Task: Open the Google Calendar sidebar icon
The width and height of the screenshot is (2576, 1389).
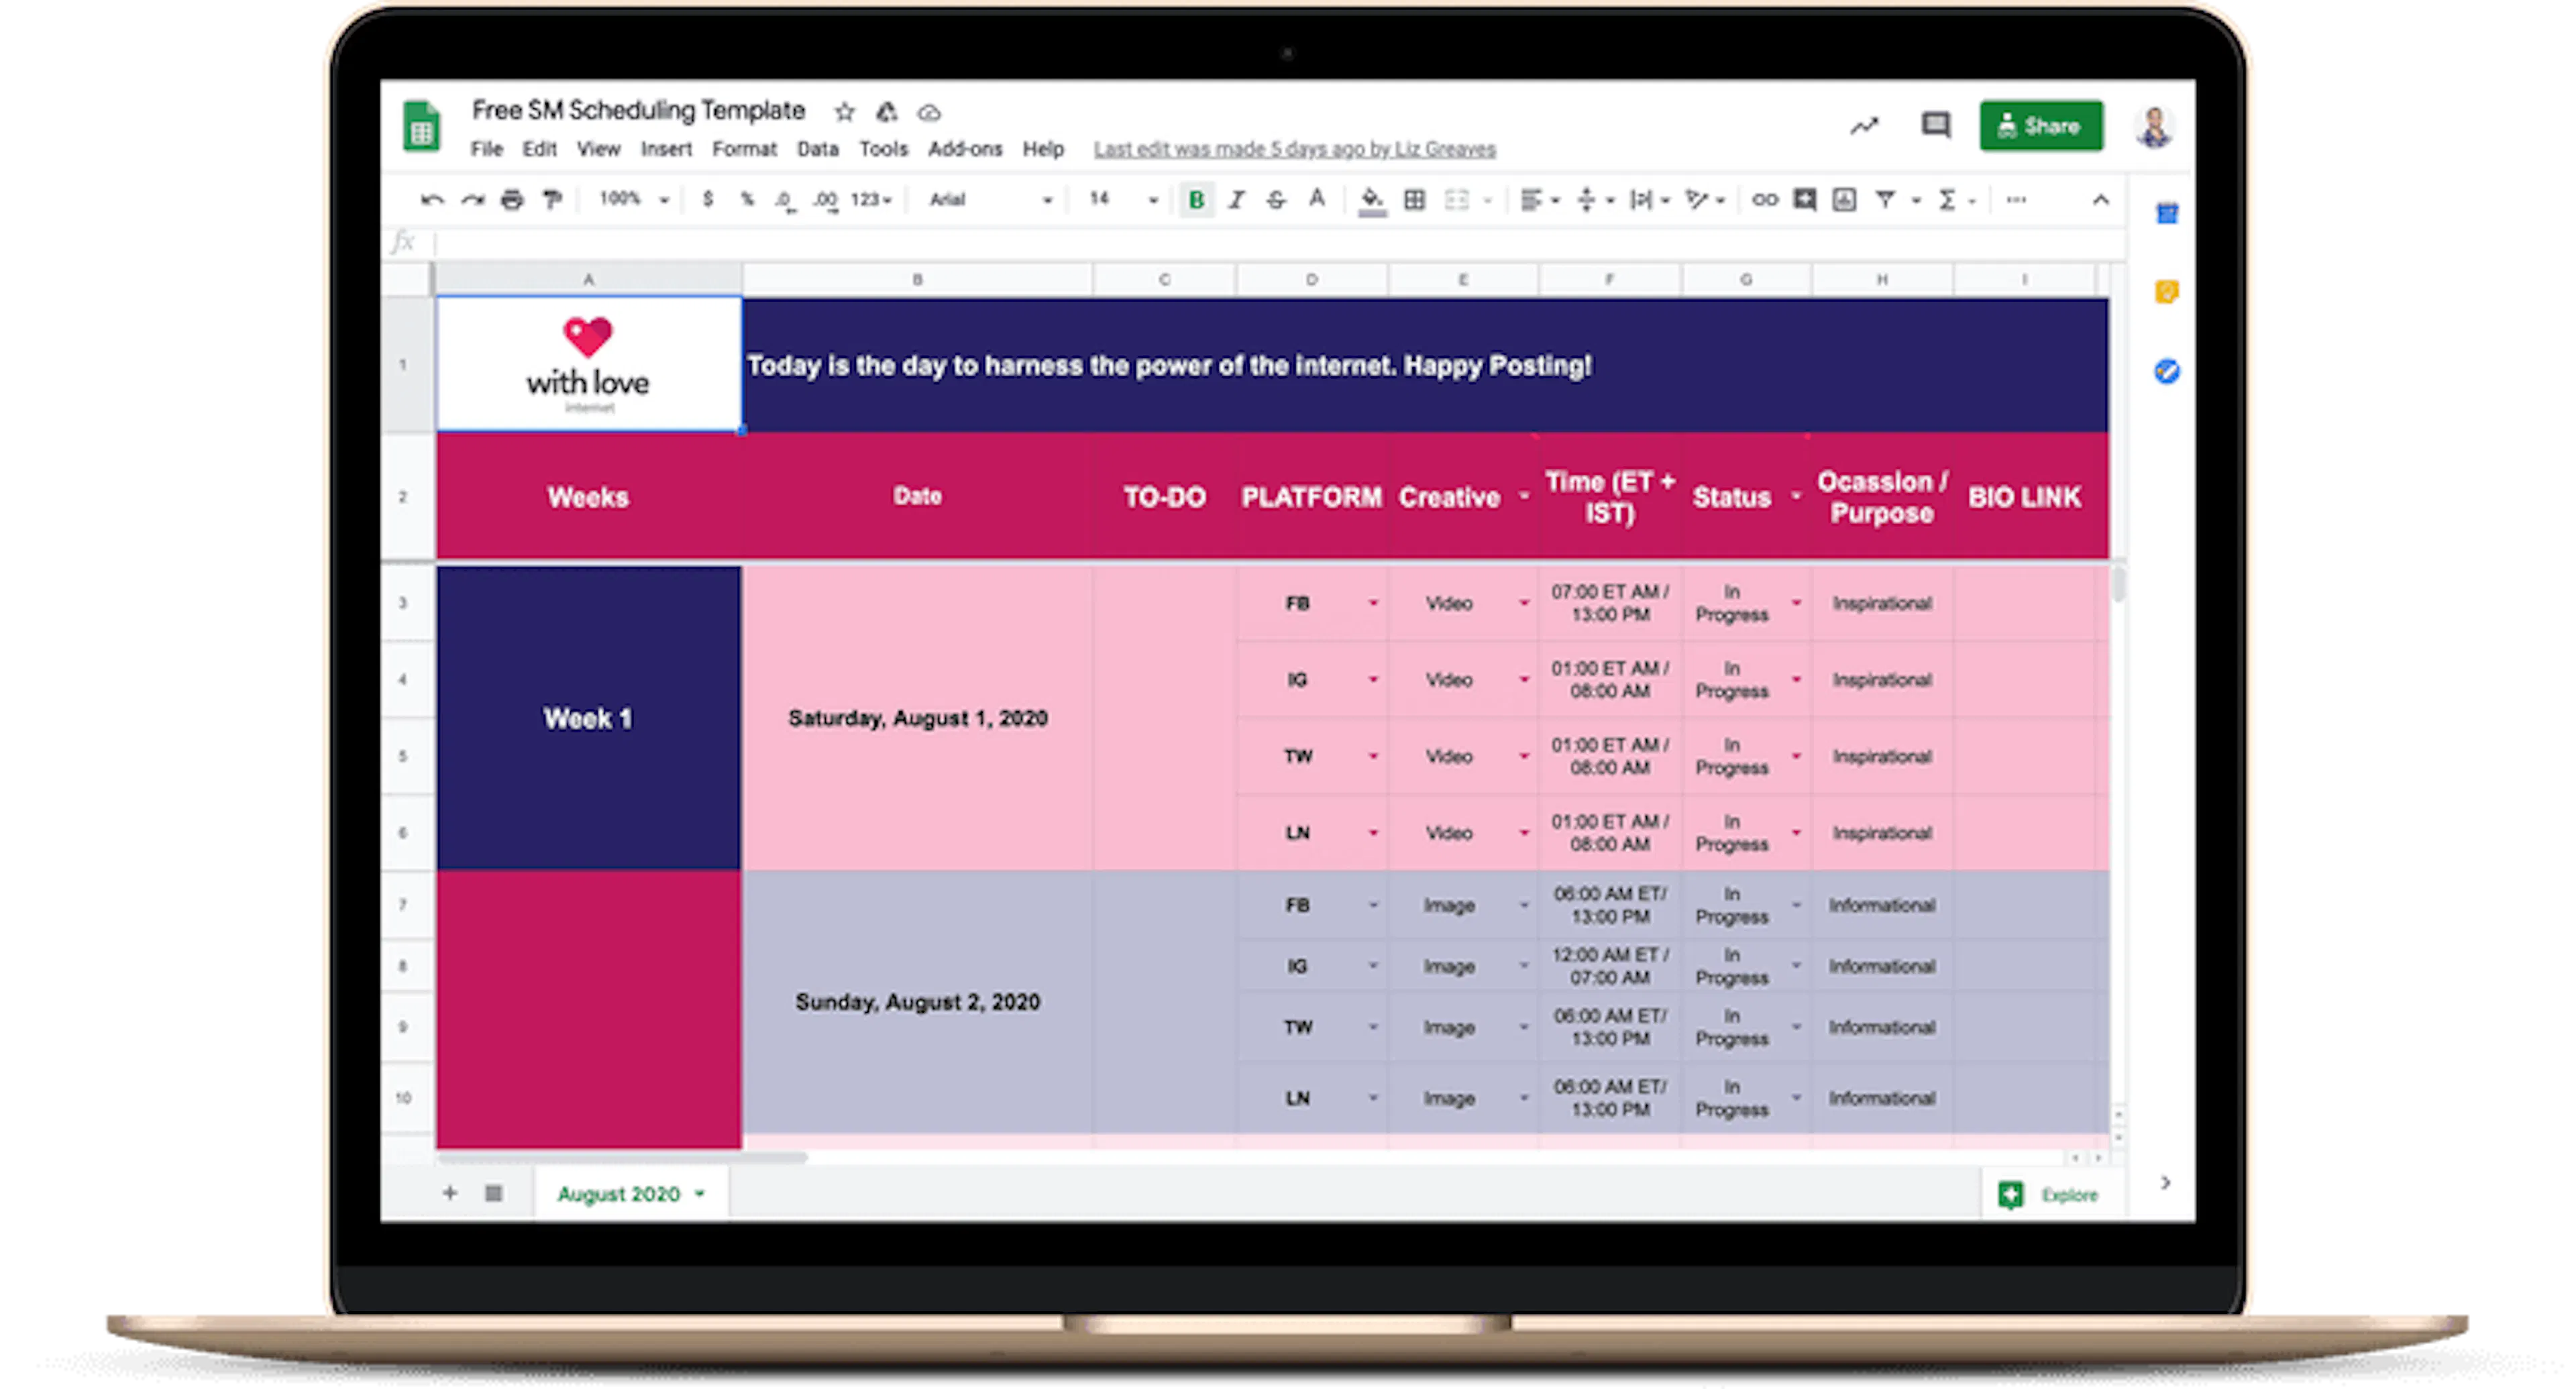Action: (2166, 212)
